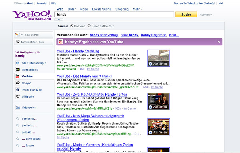The width and height of the screenshot is (240, 153).
Task: Click the globe icon beside Alle Treffer anzeigen
Action: (18, 63)
